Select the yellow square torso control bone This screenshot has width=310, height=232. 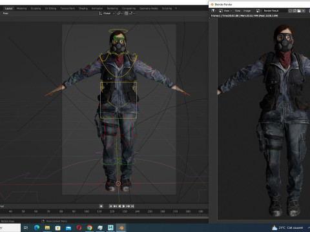click(118, 100)
